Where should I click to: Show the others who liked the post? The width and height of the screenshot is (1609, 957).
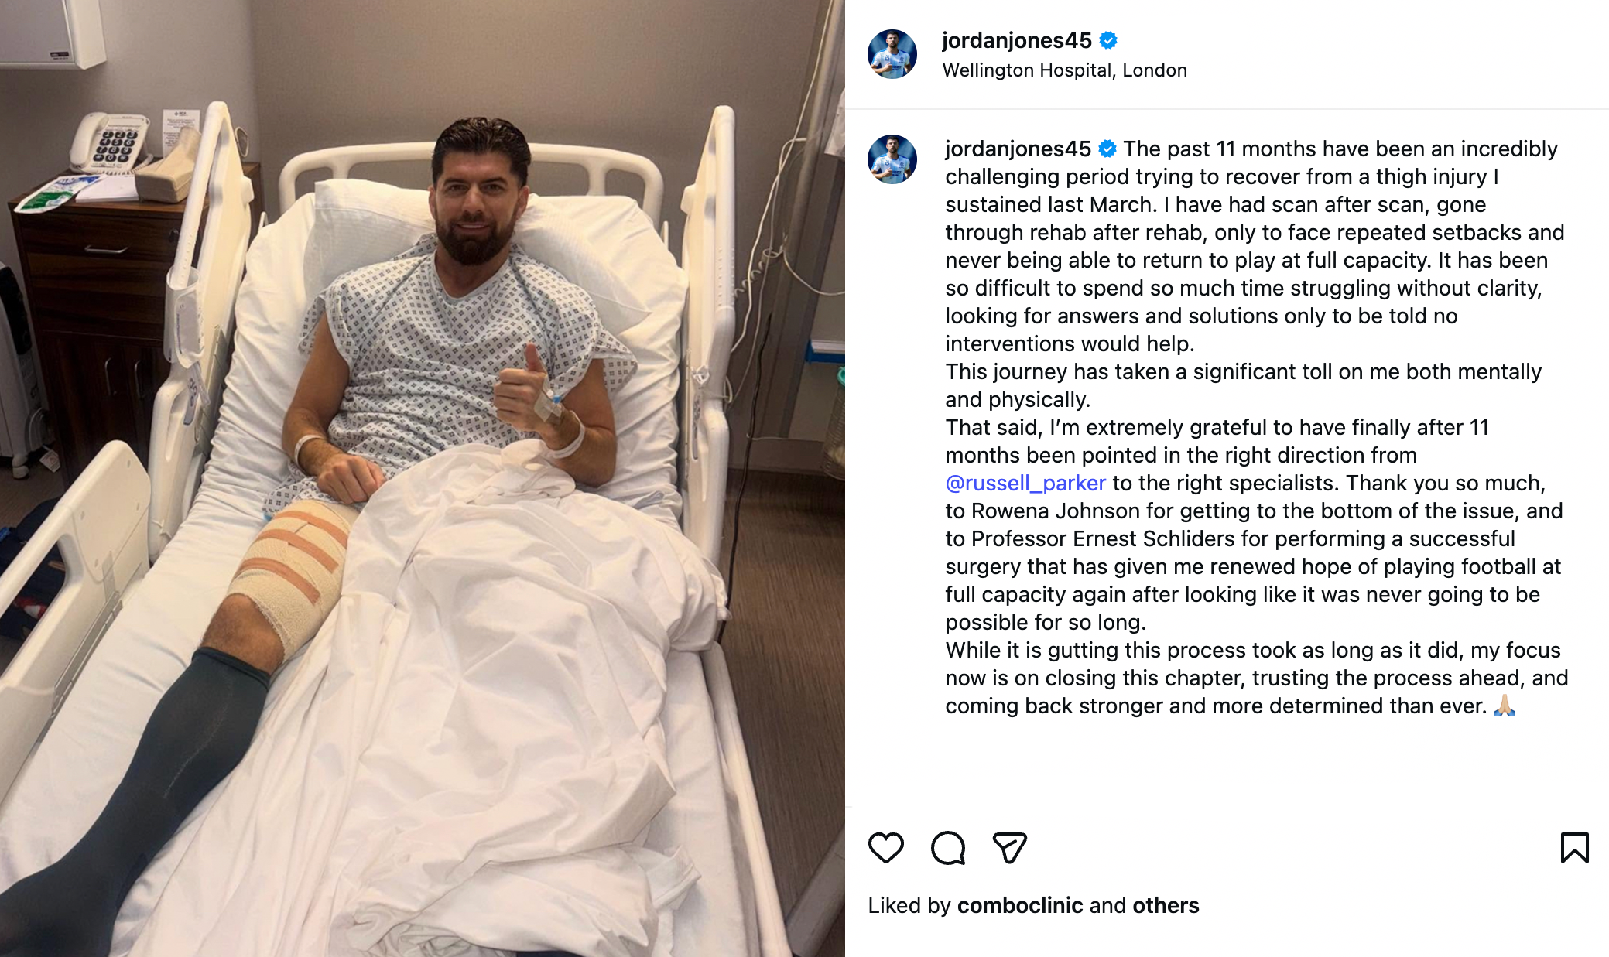[1166, 905]
